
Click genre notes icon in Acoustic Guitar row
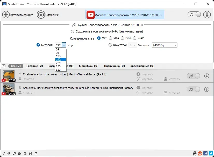(x=138, y=93)
